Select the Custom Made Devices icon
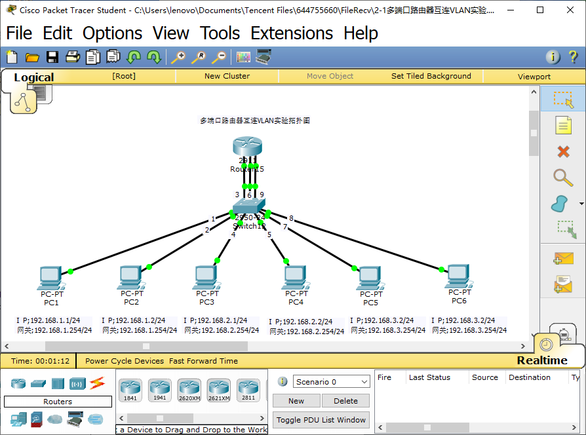Viewport: 586px width, 435px height. coord(75,419)
